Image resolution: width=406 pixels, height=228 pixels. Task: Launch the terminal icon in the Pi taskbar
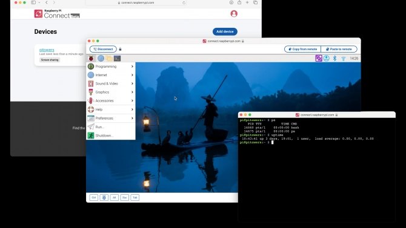pos(118,59)
